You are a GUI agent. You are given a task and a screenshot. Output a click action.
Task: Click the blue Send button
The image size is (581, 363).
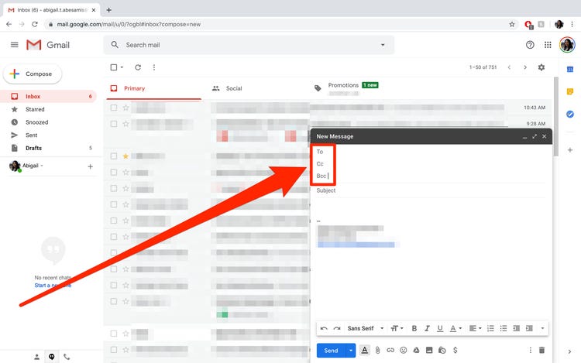(331, 351)
